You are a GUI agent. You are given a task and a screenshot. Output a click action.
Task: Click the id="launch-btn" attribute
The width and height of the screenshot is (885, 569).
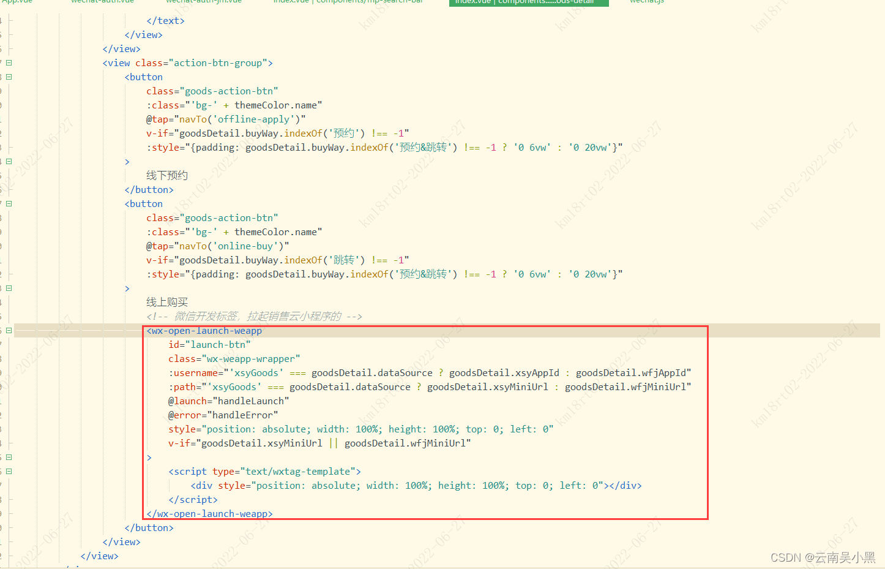coord(209,344)
